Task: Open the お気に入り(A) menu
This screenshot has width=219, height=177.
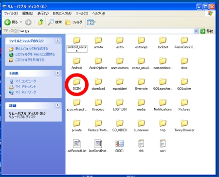Action: pyautogui.click(x=62, y=13)
